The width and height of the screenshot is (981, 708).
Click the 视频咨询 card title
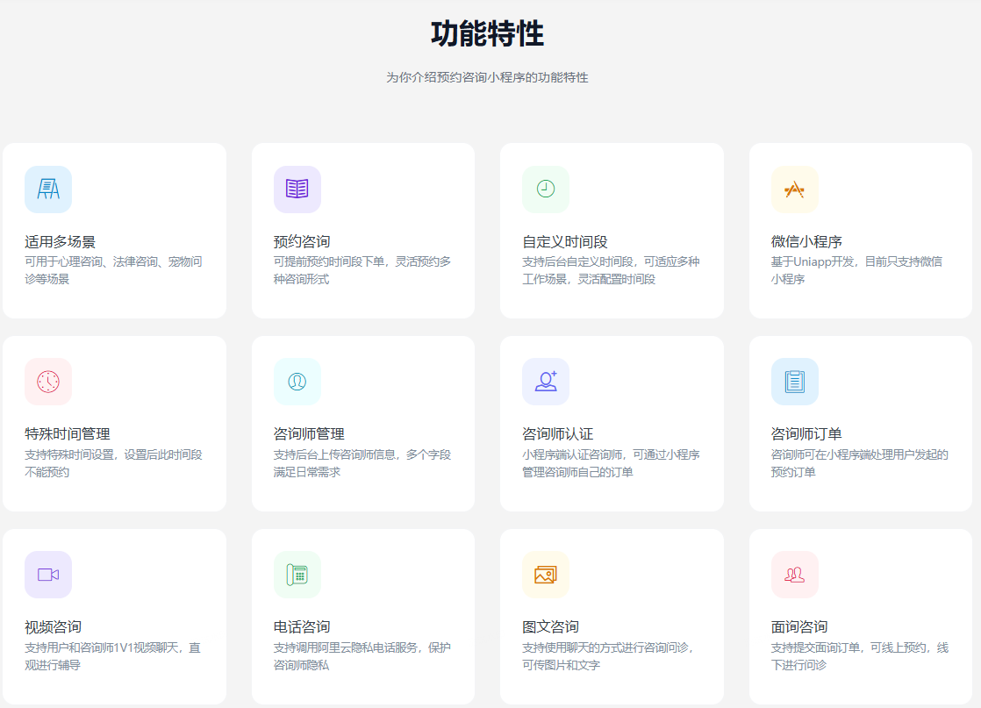tap(54, 626)
